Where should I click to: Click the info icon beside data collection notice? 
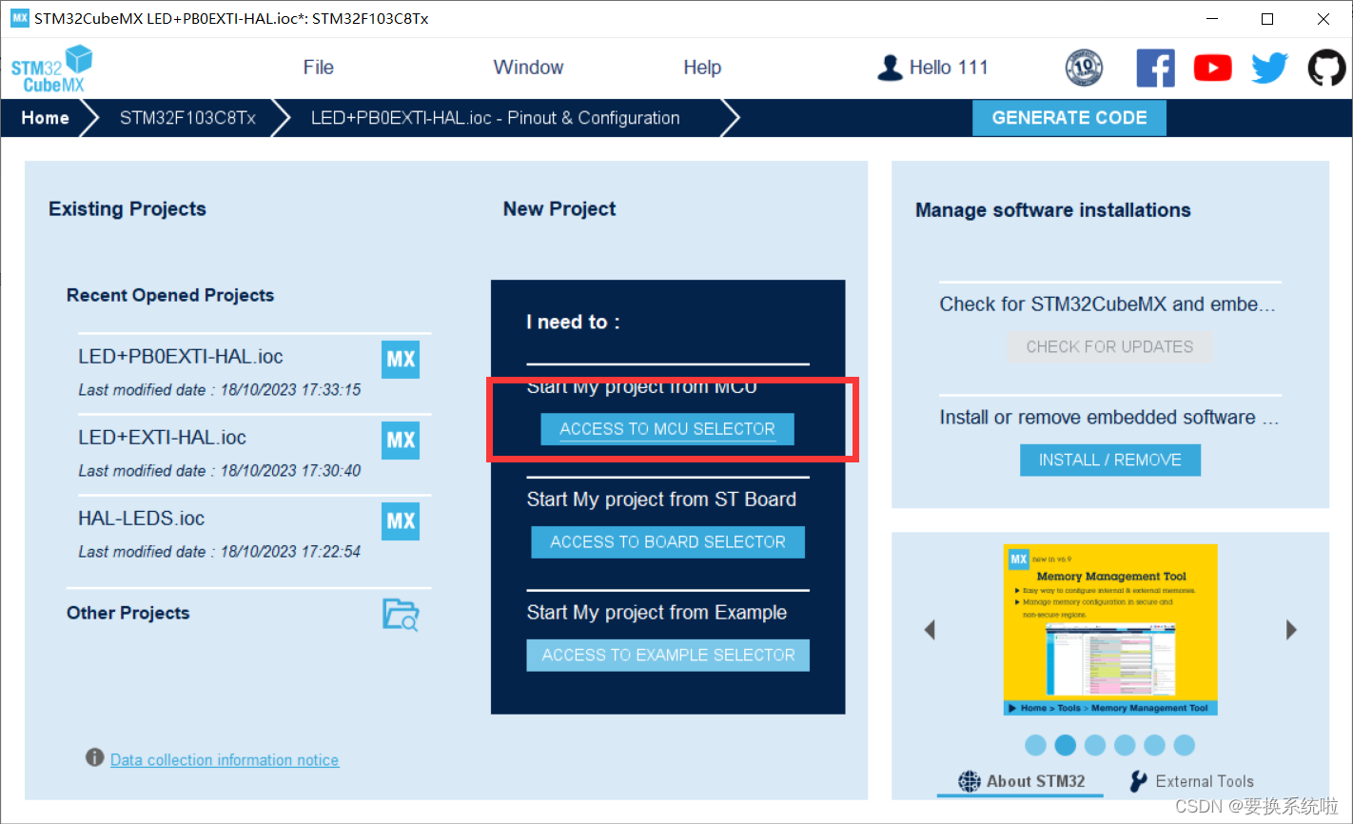tap(94, 757)
